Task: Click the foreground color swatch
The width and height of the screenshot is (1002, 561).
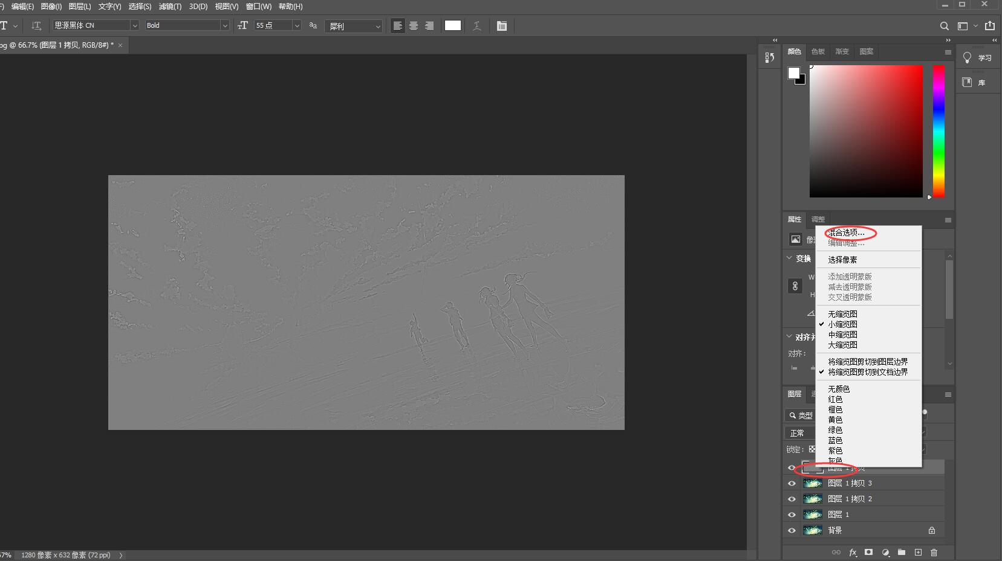Action: pyautogui.click(x=793, y=73)
